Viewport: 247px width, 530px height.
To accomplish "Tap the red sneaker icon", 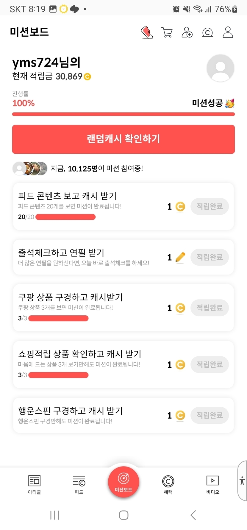I will coord(147,32).
